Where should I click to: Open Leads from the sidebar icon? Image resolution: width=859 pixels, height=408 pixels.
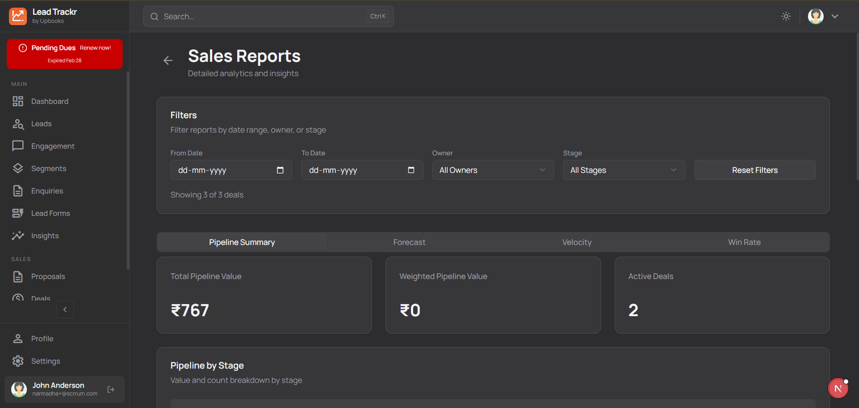(x=18, y=124)
